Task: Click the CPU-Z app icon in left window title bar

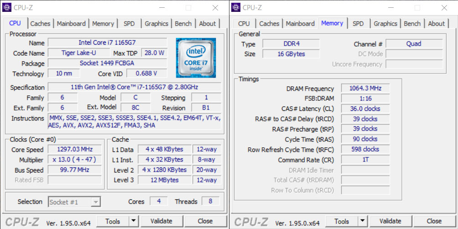Action: (x=7, y=7)
